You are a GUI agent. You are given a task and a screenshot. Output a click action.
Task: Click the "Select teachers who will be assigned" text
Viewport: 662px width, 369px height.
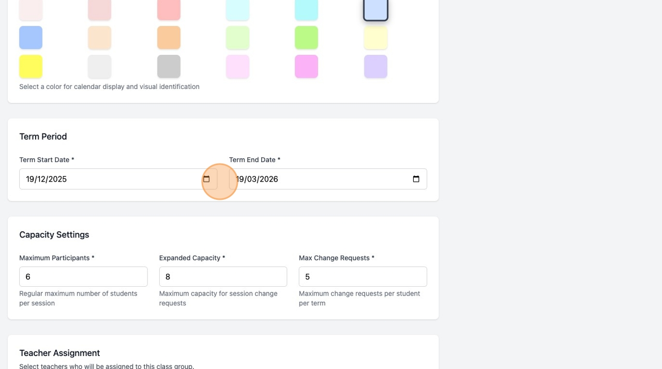pyautogui.click(x=107, y=366)
